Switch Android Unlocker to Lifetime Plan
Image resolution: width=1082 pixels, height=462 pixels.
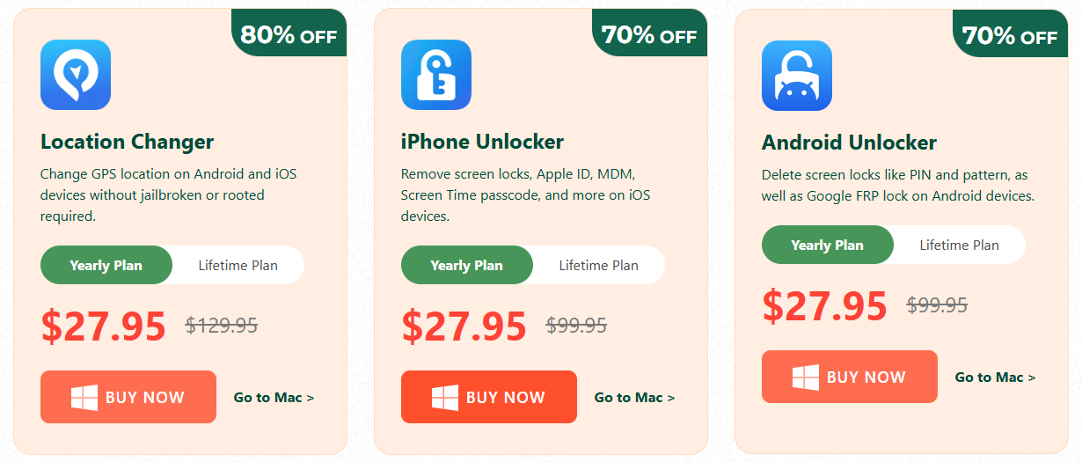click(959, 245)
